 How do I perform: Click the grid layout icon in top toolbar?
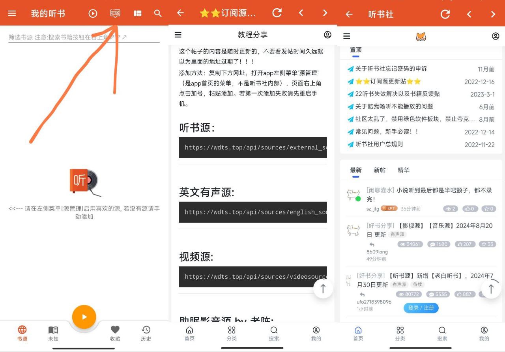tap(137, 13)
